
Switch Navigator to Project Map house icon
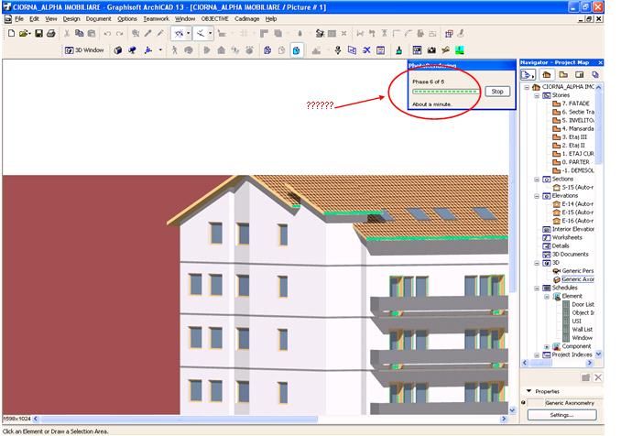click(547, 74)
